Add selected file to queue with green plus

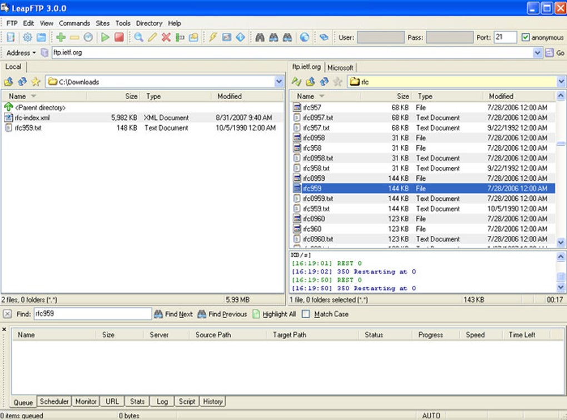[x=61, y=37]
